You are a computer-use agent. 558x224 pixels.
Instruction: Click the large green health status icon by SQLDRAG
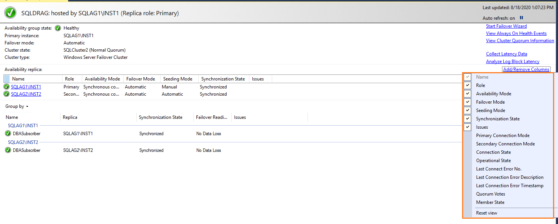coord(10,13)
